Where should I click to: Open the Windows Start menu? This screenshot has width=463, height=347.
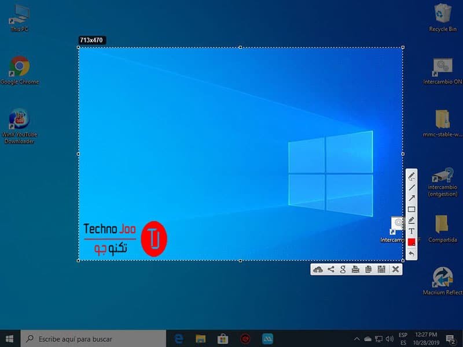[10, 339]
